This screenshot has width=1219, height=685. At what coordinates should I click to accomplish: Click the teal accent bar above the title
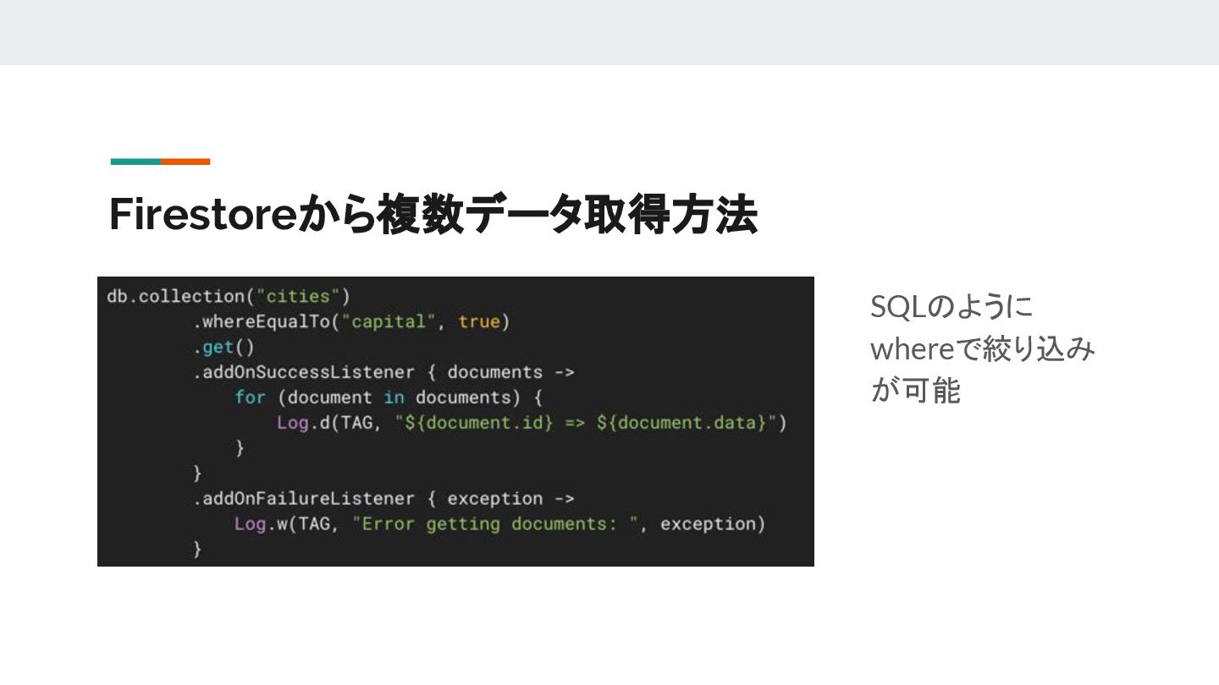135,161
